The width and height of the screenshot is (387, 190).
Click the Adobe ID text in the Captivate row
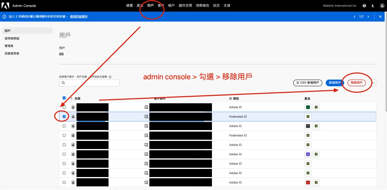(x=236, y=107)
